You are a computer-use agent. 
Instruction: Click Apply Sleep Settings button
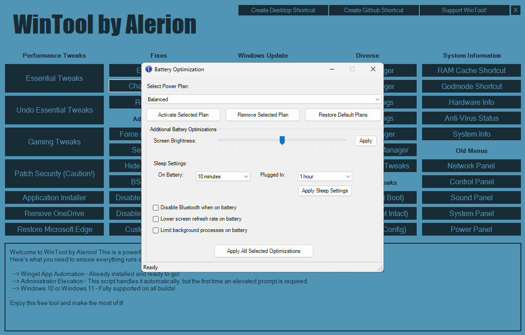[x=325, y=191]
